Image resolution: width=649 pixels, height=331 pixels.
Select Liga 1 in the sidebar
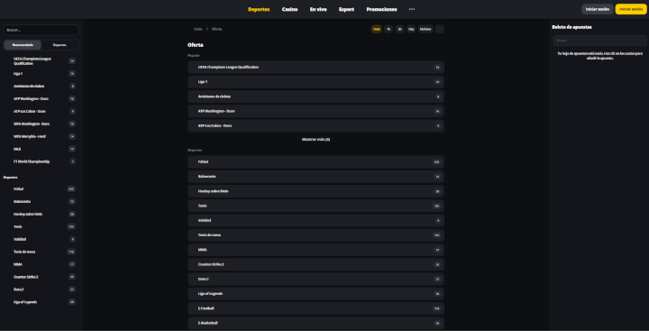(41, 73)
